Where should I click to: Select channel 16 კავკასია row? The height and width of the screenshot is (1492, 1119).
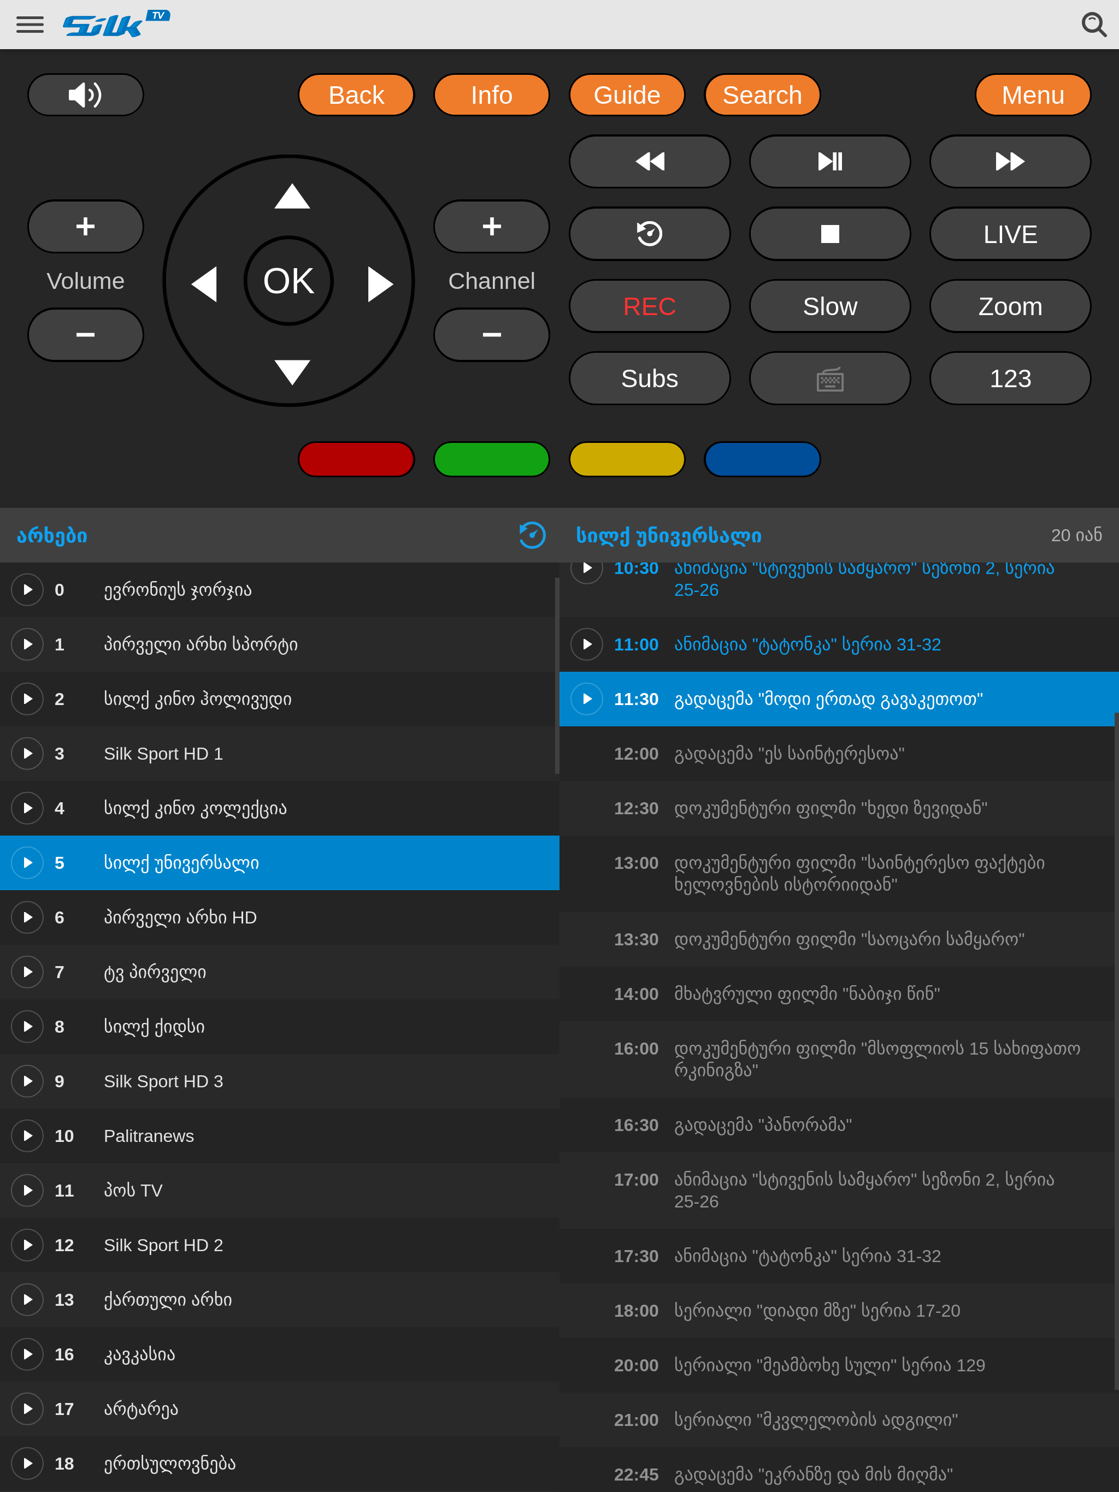click(x=279, y=1354)
